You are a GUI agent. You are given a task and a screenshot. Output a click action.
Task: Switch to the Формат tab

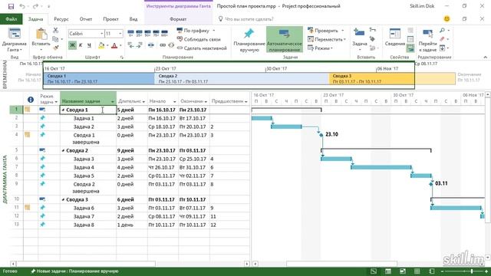(x=178, y=19)
